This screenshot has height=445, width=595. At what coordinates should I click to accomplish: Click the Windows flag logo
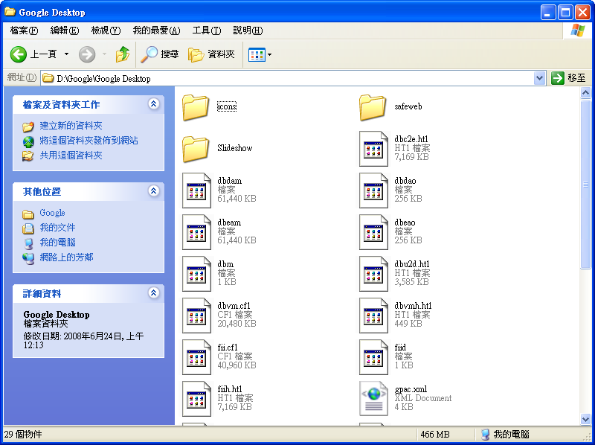578,31
